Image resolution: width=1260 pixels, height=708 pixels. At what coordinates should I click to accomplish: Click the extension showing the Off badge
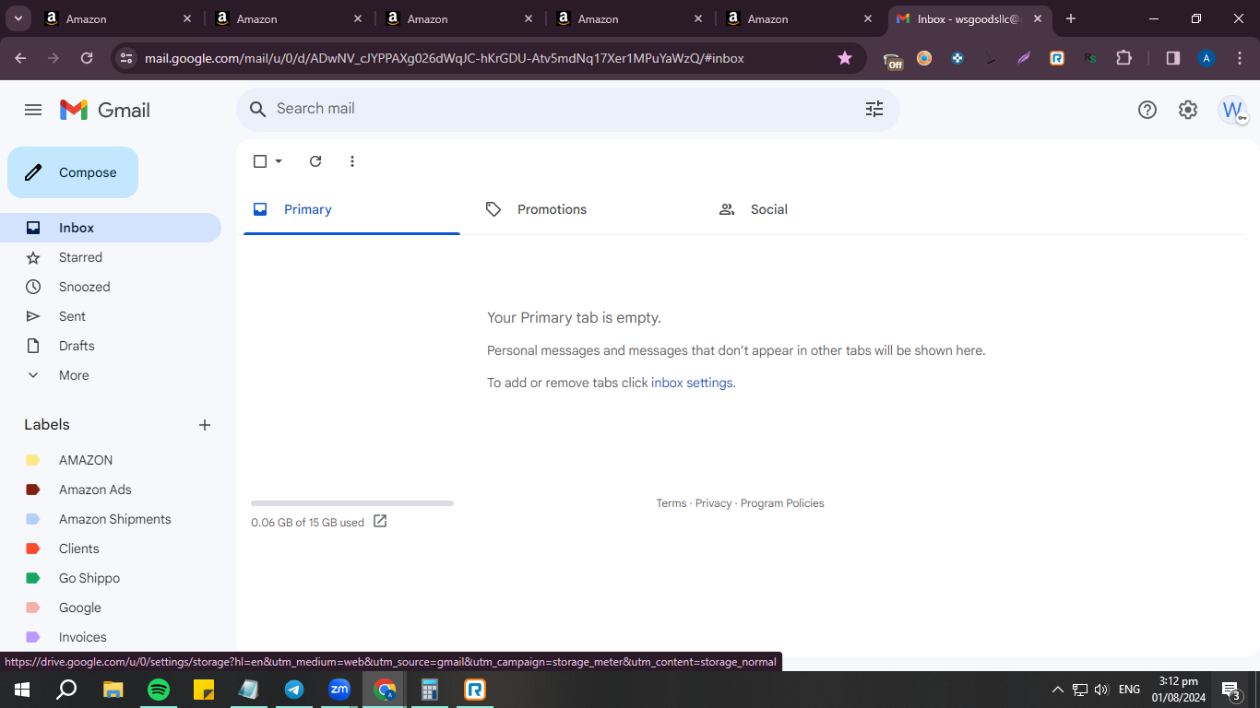pos(892,60)
